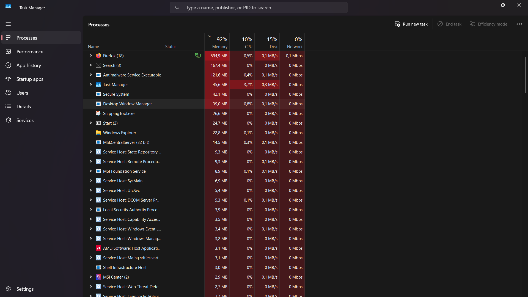Screen dimensions: 528x297
Task: Click Firefox efficiency mode leaf icon
Action: pyautogui.click(x=198, y=56)
